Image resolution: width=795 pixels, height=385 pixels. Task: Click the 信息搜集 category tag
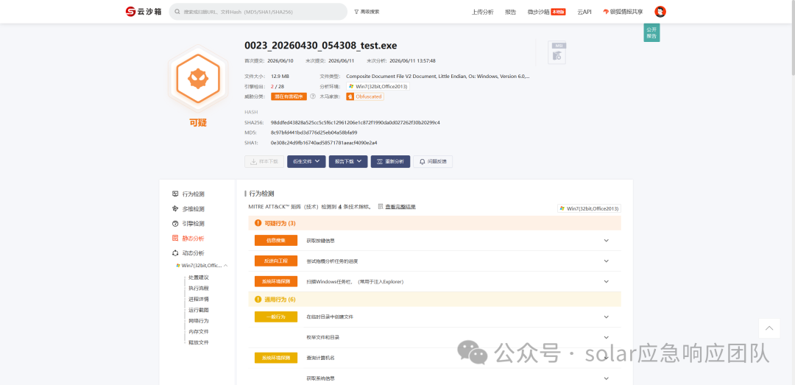point(276,241)
